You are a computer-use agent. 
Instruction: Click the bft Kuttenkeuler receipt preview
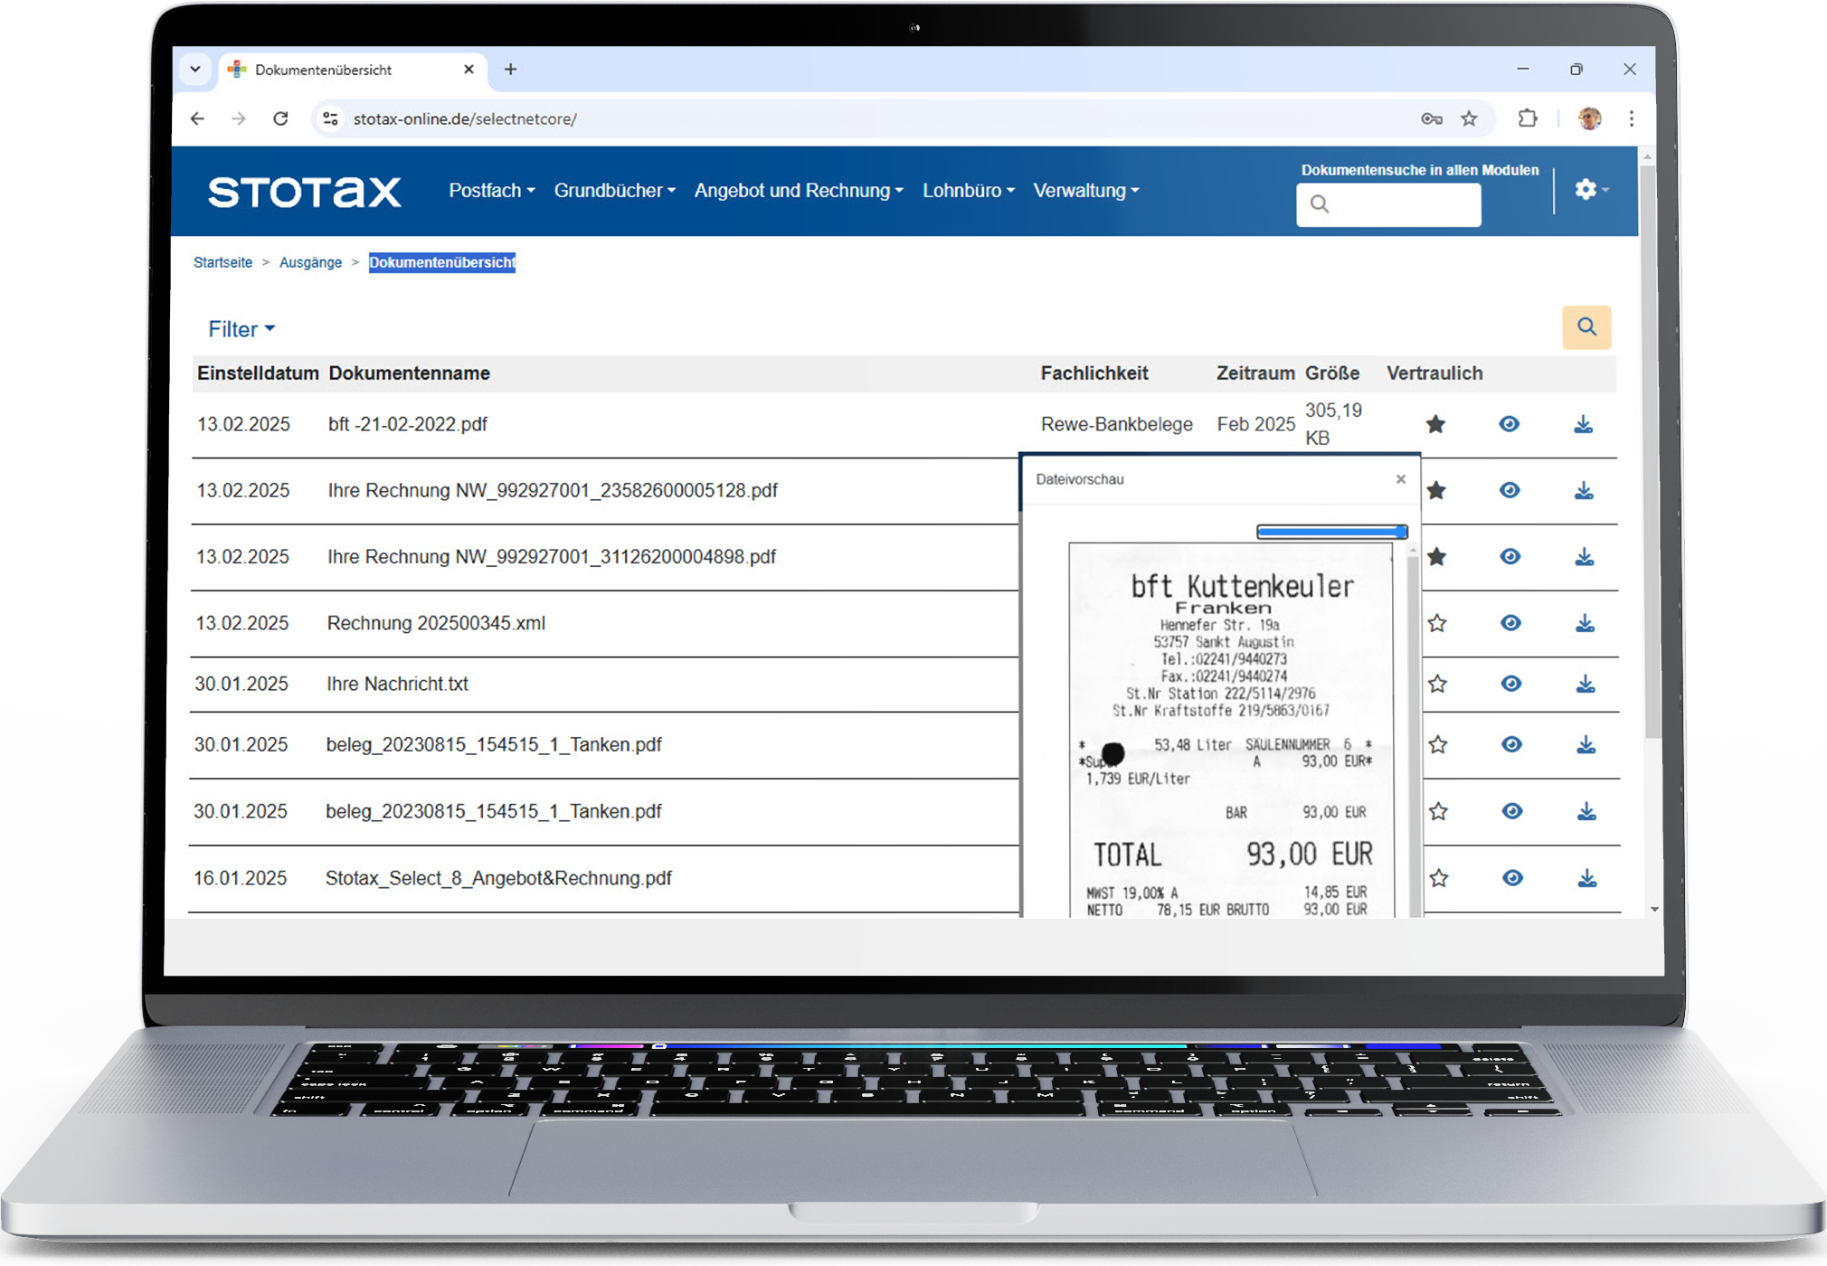point(1231,730)
